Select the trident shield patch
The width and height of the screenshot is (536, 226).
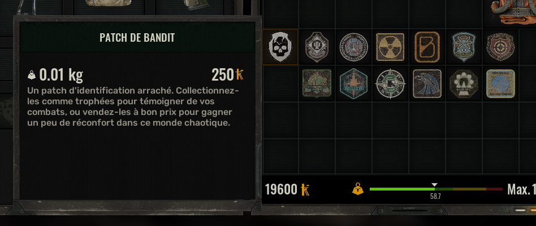tap(317, 47)
